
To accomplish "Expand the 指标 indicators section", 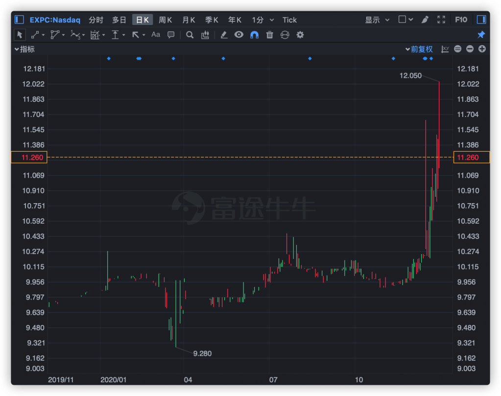I will point(24,49).
